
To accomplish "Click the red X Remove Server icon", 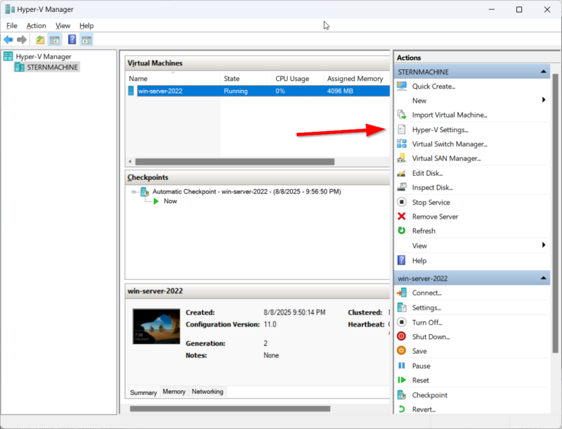I will [402, 217].
